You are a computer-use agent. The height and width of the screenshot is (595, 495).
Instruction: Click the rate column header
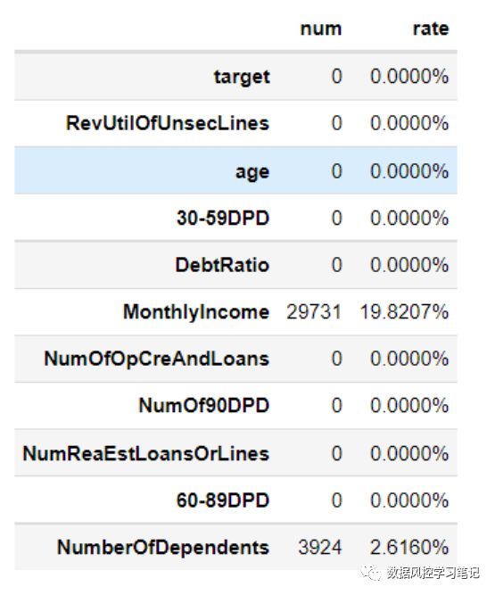point(431,29)
